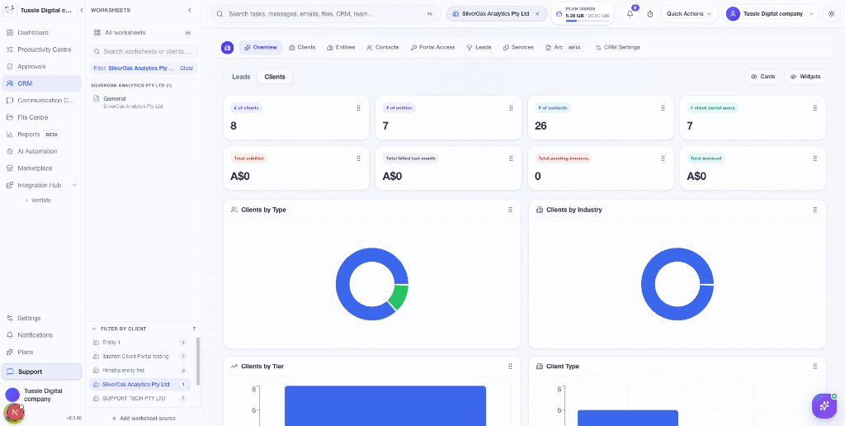Toggle Cards visibility button
Screen dimensions: 845x426
[762, 77]
